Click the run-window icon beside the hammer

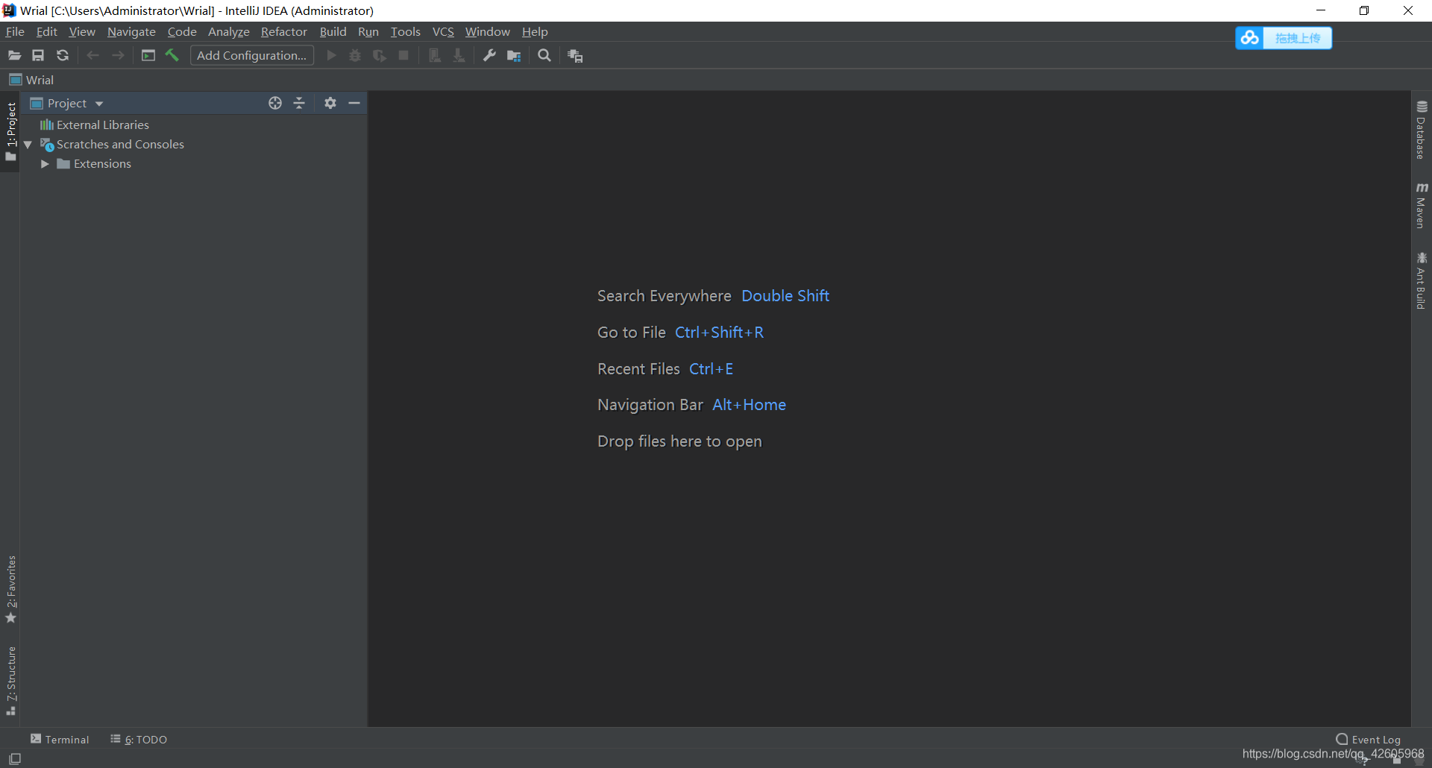[x=148, y=55]
